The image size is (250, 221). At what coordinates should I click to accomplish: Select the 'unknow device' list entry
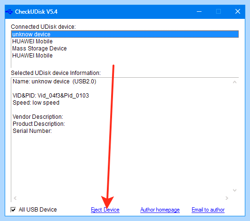click(125, 34)
